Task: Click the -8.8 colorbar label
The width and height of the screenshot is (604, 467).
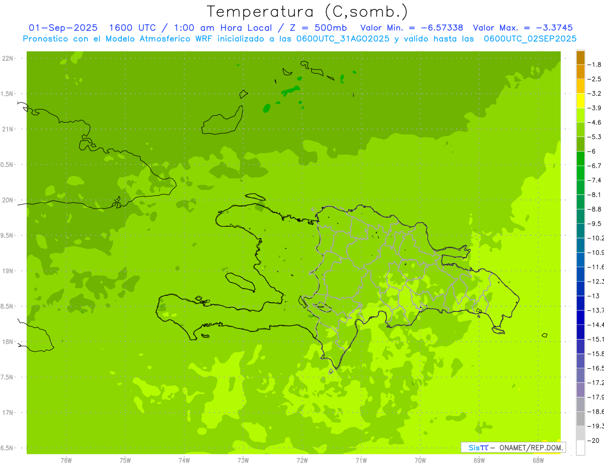Action: point(594,209)
